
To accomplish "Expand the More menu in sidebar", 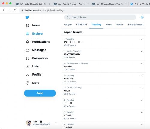I will pyautogui.click(x=33, y=83).
